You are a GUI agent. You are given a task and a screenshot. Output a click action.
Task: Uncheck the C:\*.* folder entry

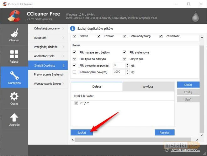[76, 103]
